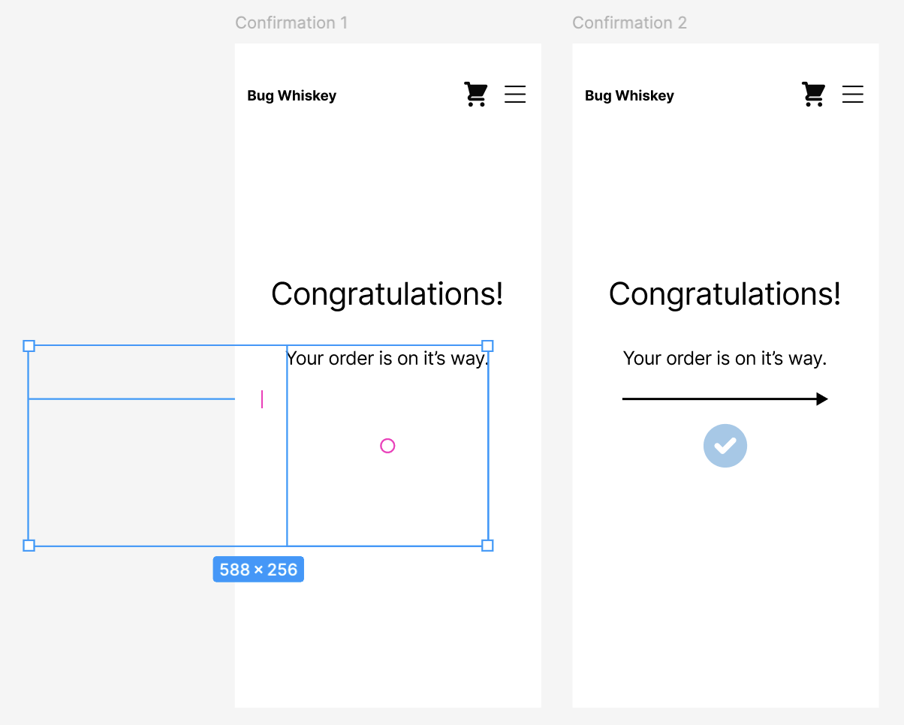Click the cart icon in Confirmation 2

[x=814, y=95]
